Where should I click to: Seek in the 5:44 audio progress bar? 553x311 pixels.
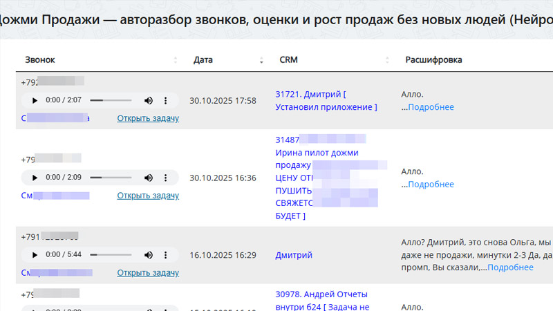(111, 255)
